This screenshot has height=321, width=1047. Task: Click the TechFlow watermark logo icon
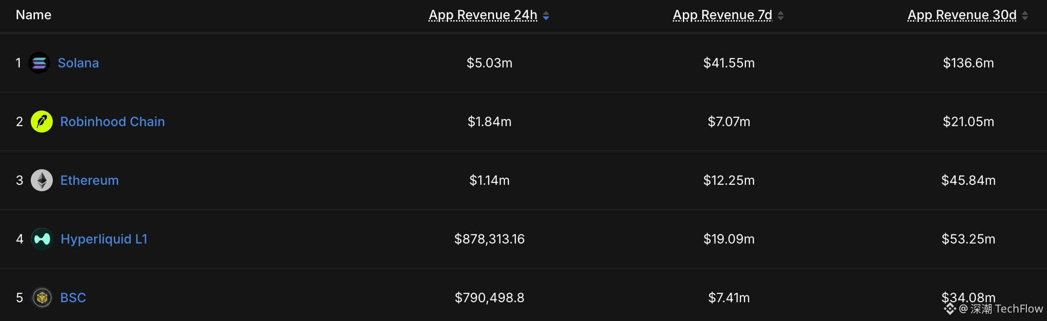click(950, 309)
